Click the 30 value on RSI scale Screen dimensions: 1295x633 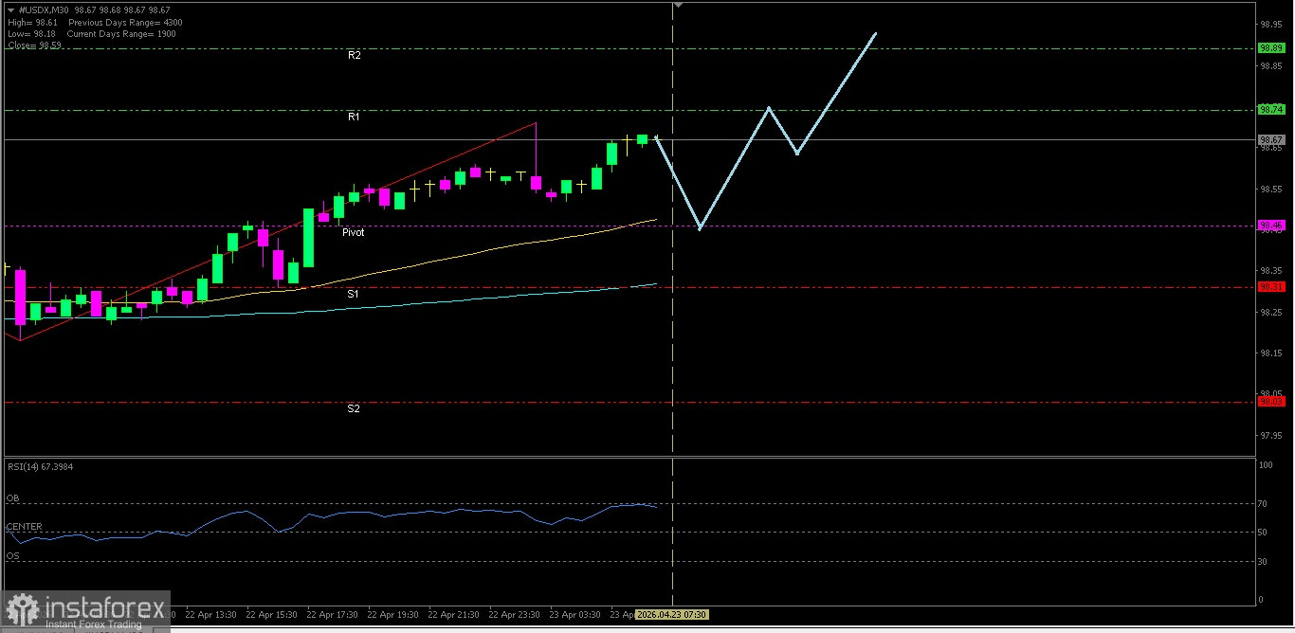coord(1263,561)
